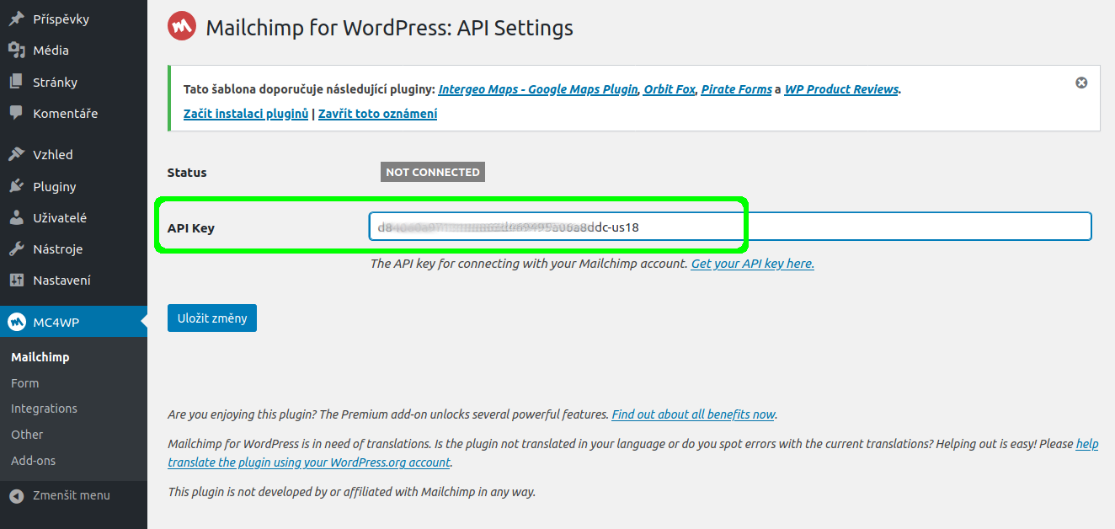Click the not affiliated with Mailchimp disclaimer
The width and height of the screenshot is (1115, 529).
352,491
